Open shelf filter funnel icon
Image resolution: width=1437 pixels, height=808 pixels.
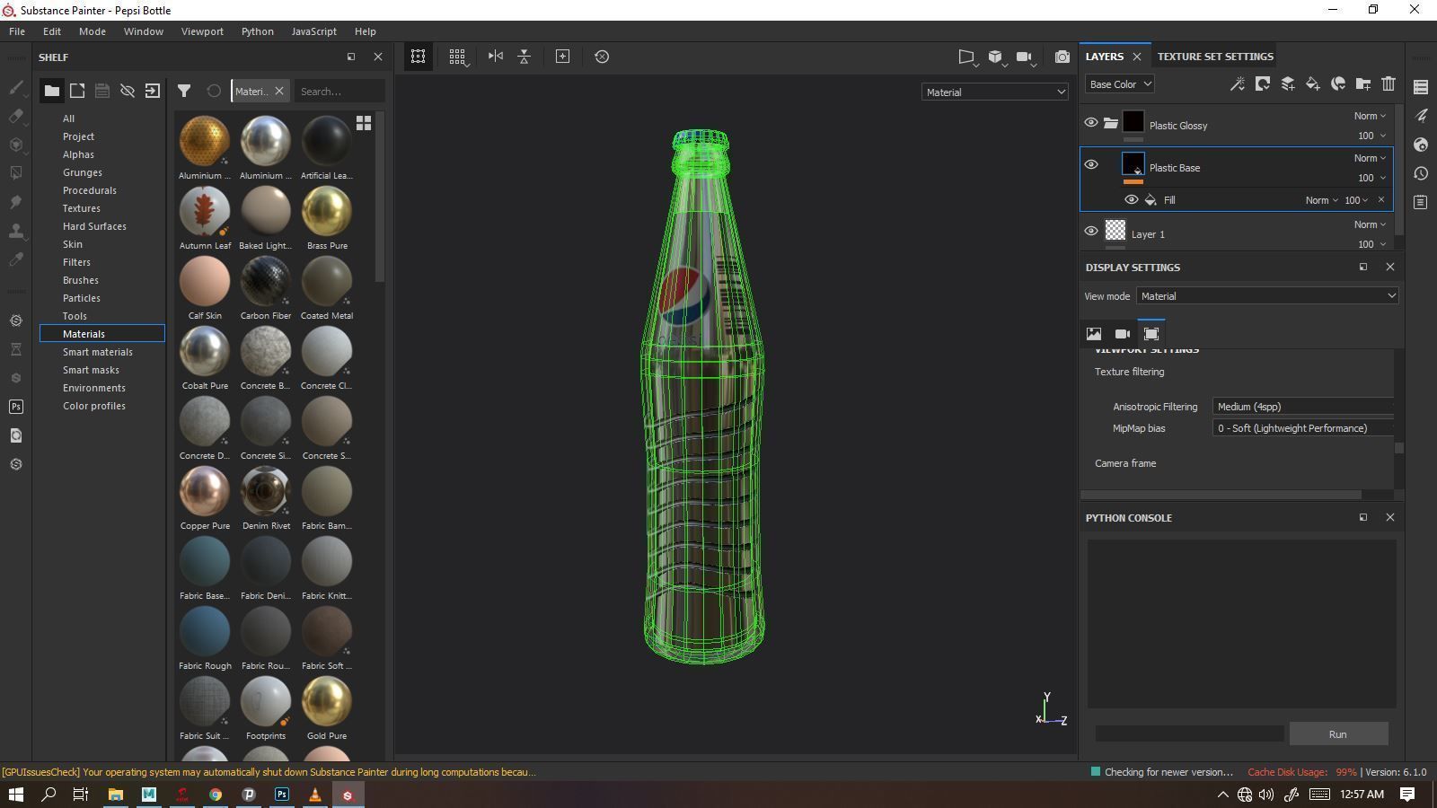[184, 91]
